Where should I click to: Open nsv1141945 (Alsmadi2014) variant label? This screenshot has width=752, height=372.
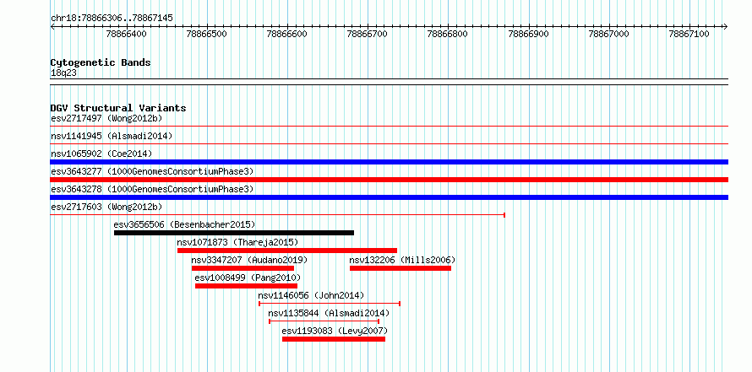coord(112,136)
